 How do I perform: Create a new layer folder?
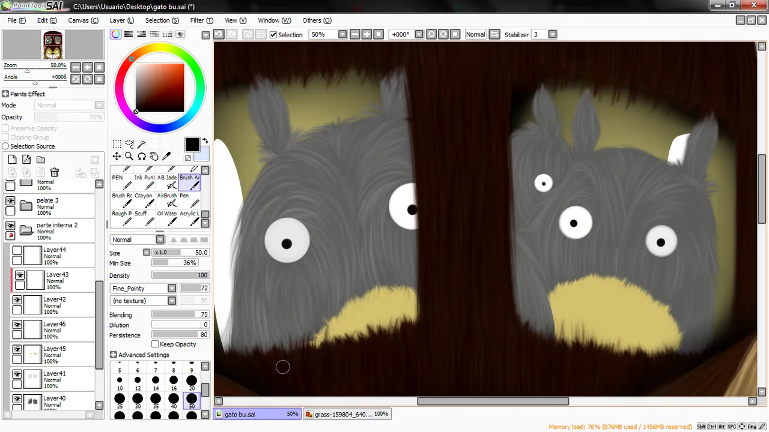pos(40,160)
